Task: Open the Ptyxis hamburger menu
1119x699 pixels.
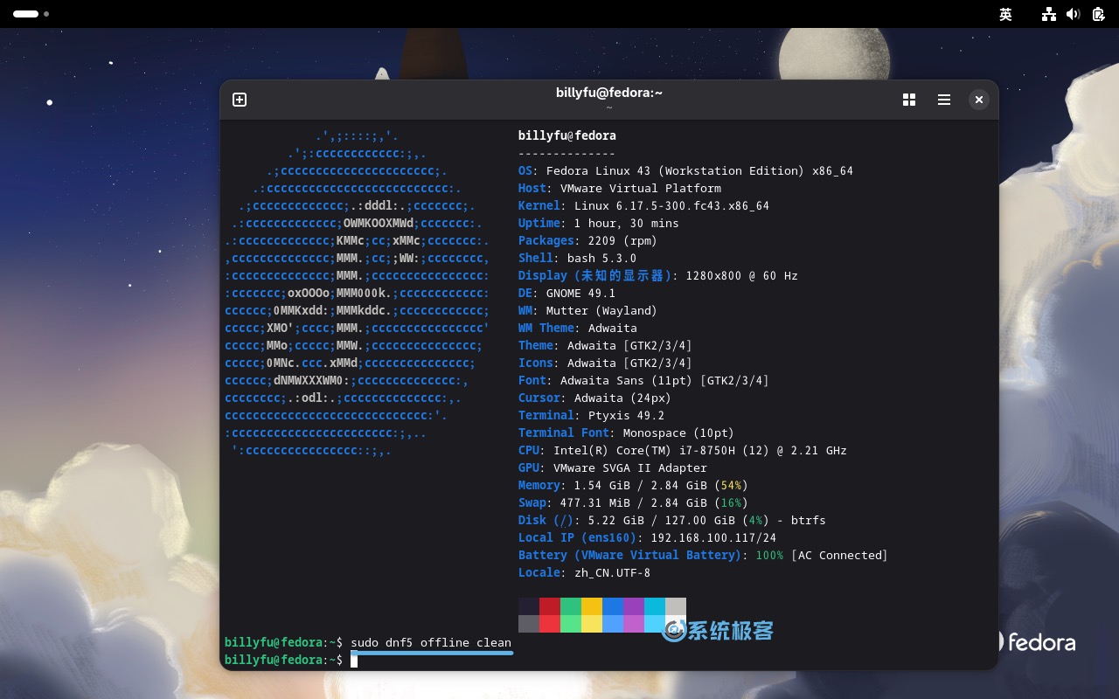Action: pos(944,100)
